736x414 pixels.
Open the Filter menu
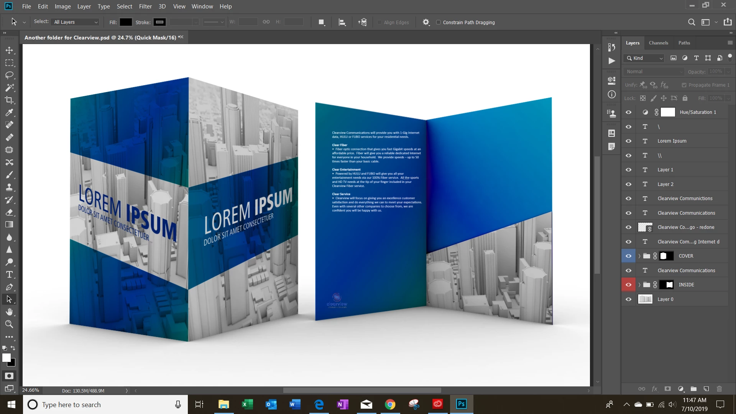coord(145,7)
